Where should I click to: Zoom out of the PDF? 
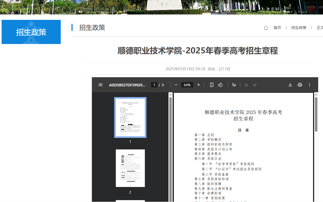pos(176,85)
